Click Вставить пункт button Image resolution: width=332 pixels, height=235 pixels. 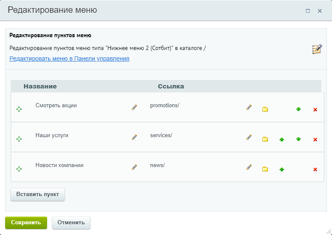pos(38,194)
